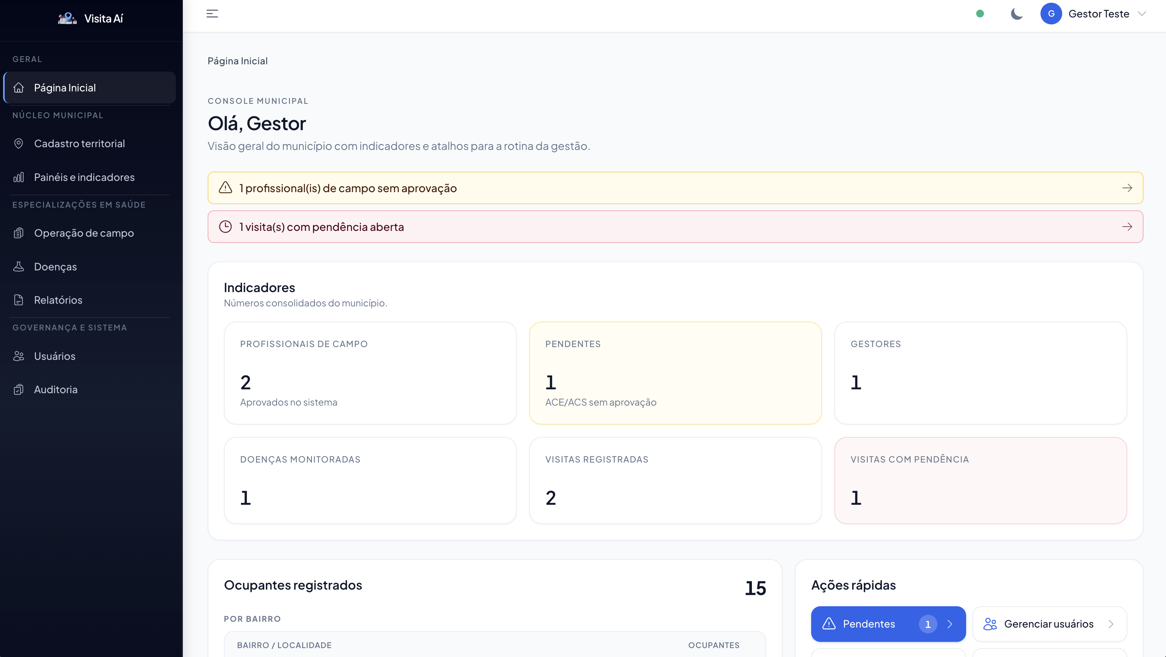1166x657 pixels.
Task: Click the warning triangle in the approval alert
Action: pyautogui.click(x=225, y=188)
